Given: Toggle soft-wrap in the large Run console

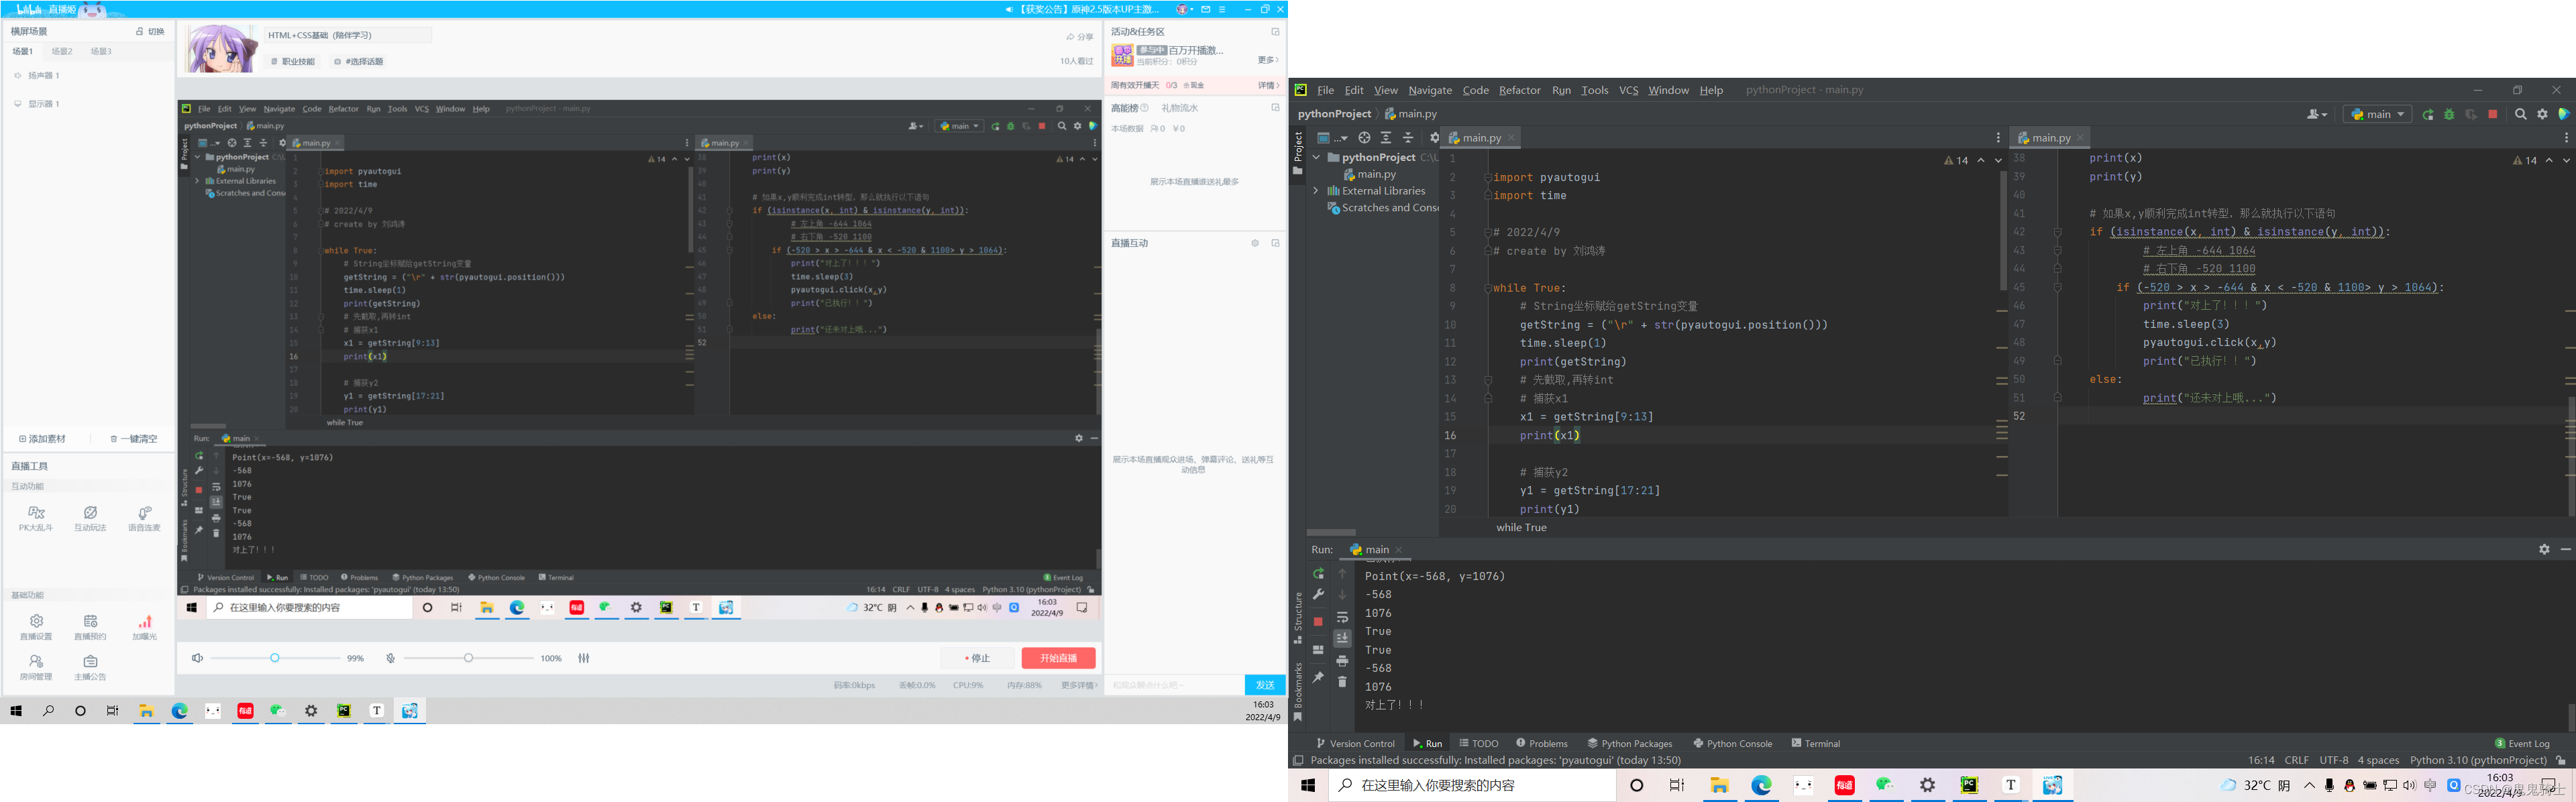Looking at the screenshot, I should click(x=1342, y=617).
